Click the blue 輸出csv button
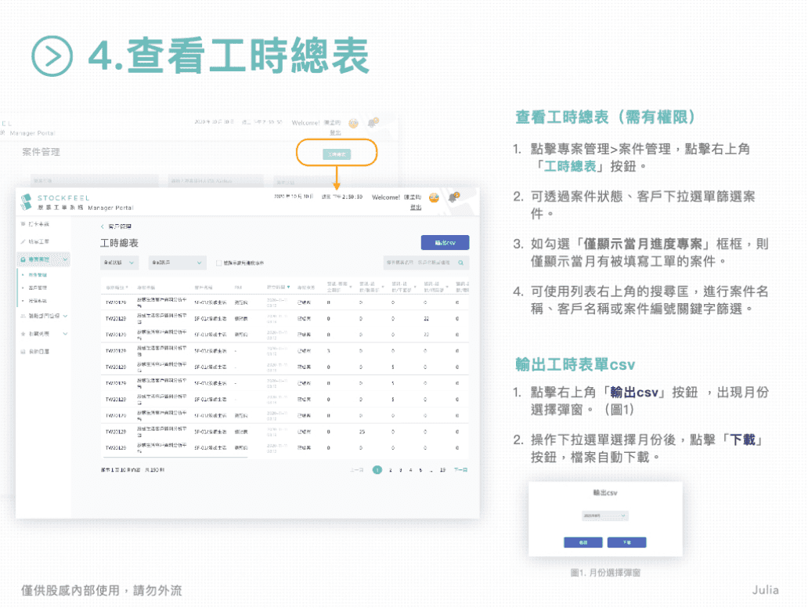The image size is (808, 608). tap(445, 243)
